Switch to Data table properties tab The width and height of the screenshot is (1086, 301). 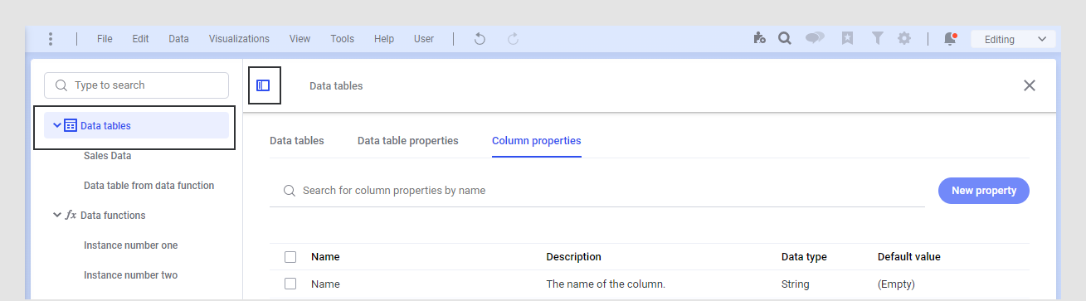coord(408,141)
